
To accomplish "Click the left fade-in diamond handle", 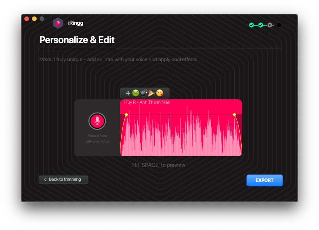I will point(126,115).
